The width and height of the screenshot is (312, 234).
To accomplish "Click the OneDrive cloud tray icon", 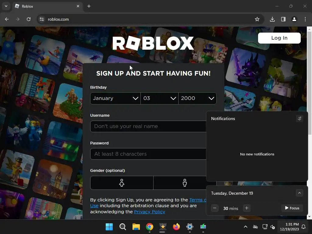I will pos(255,227).
